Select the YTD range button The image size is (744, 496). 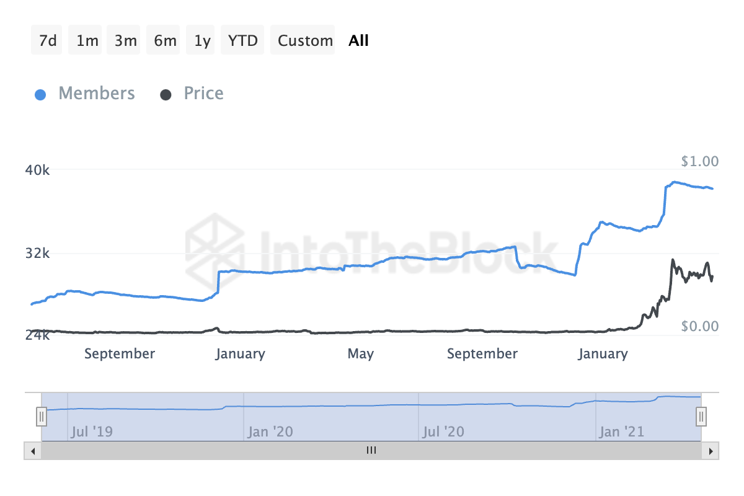point(243,41)
